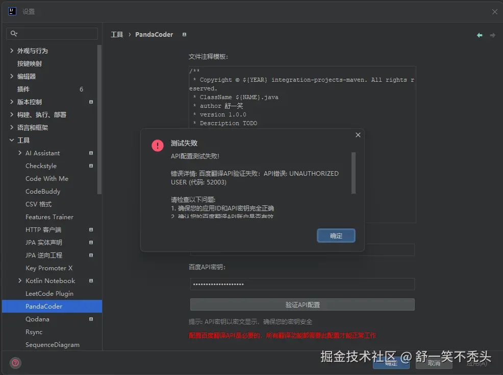
Task: Click project-level icon beside JPA 实体声明
Action: (x=91, y=243)
